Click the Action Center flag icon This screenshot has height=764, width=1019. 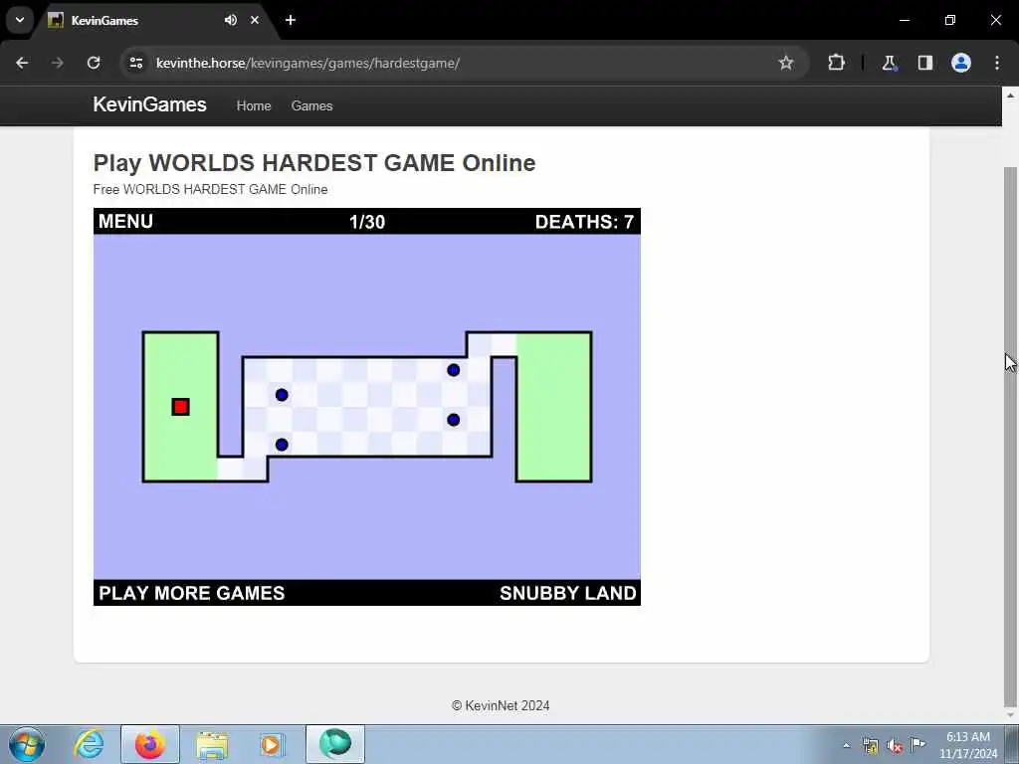pos(917,744)
